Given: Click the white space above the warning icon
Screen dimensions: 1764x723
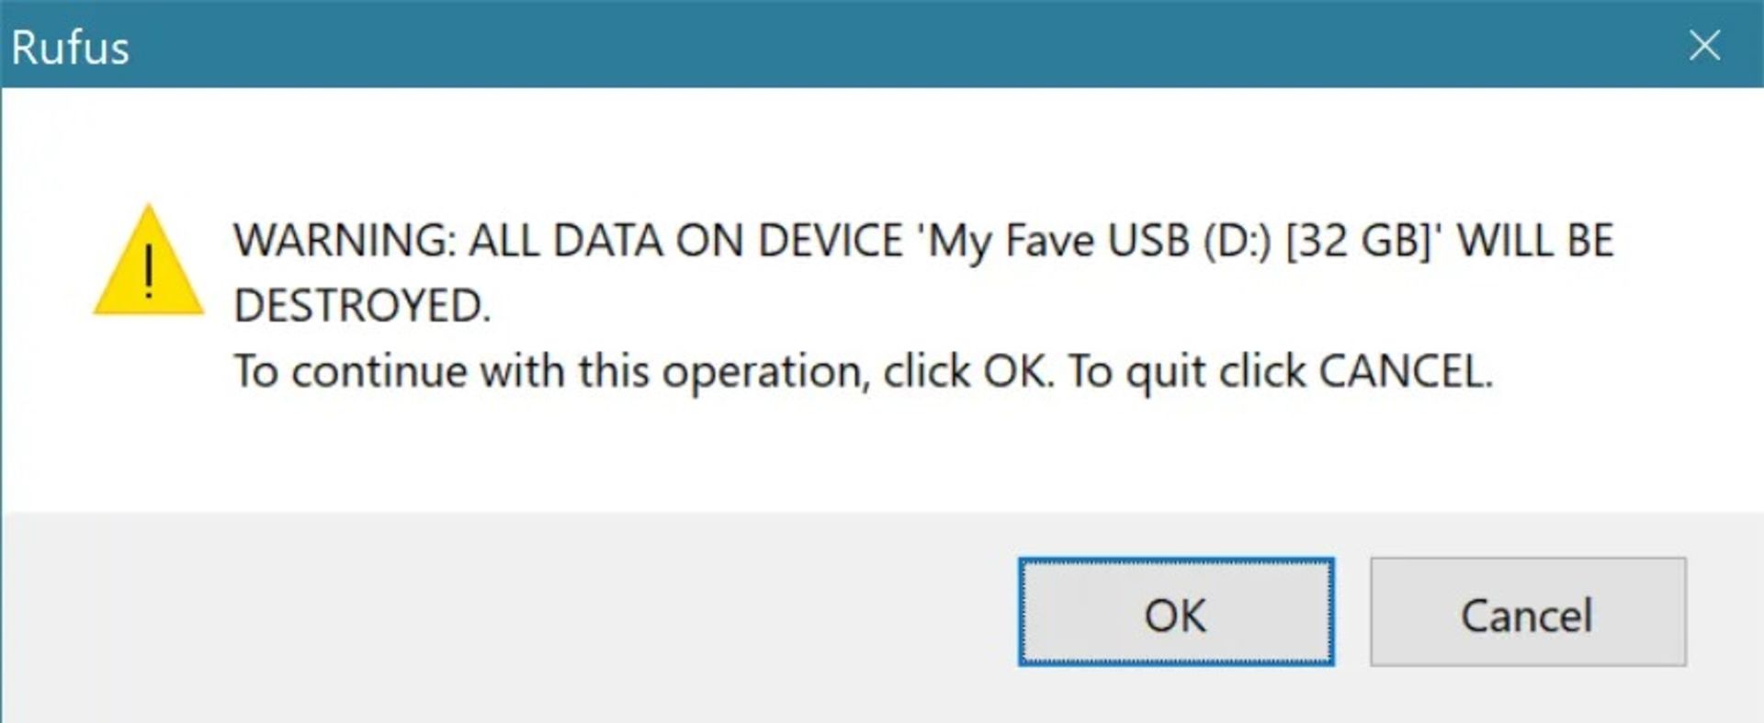Looking at the screenshot, I should coord(148,145).
